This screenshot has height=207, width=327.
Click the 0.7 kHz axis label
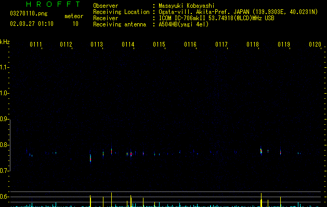[4, 171]
